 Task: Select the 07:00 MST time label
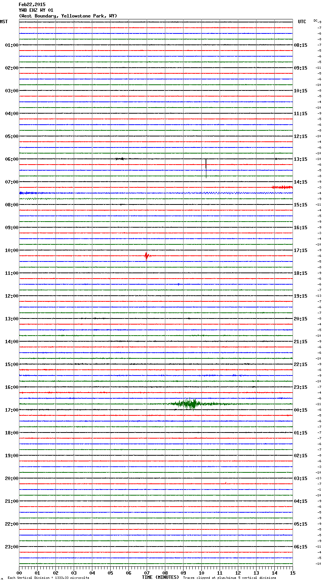[x=12, y=182]
